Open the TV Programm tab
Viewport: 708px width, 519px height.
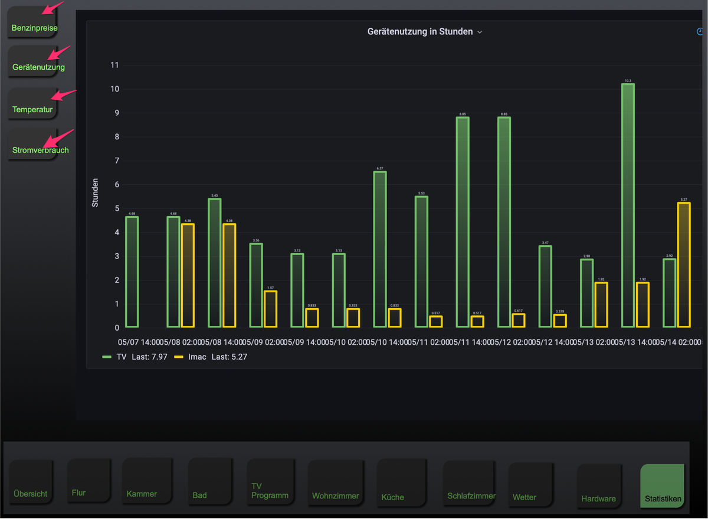[271, 482]
